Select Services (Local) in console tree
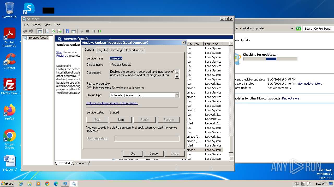The width and height of the screenshot is (334, 187). pos(38,38)
